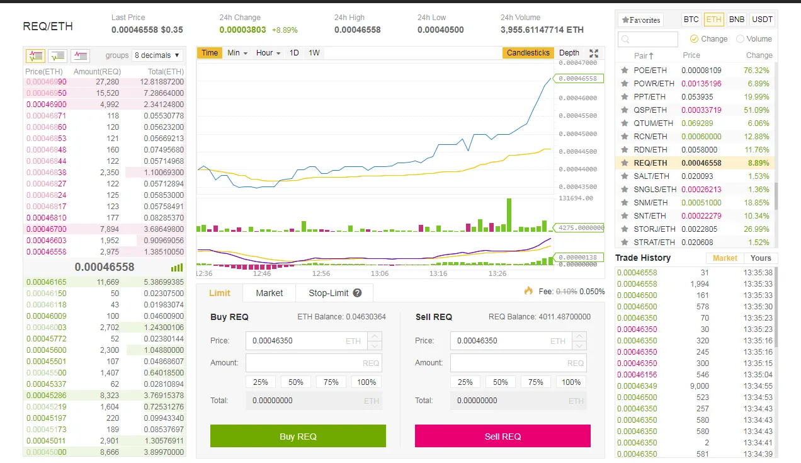Screen dimensions: 801x463
Task: Click the green signal bars icon beside 0.00046558
Action: (177, 267)
